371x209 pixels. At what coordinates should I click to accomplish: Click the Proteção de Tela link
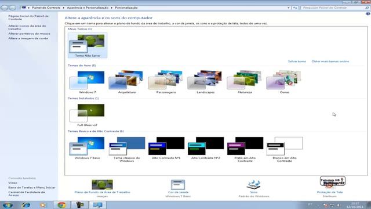click(x=330, y=192)
